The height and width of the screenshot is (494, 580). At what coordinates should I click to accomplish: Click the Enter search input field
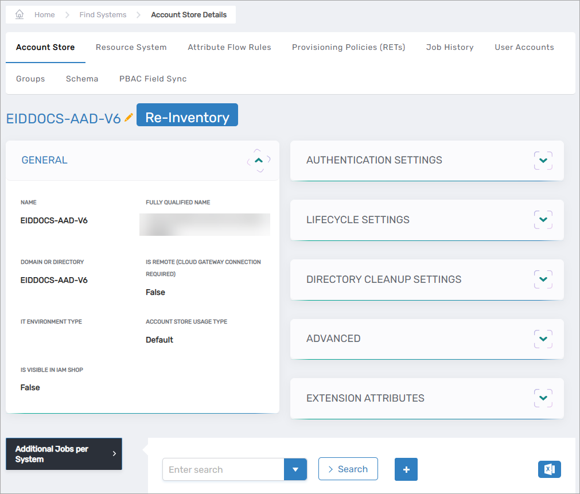[223, 469]
